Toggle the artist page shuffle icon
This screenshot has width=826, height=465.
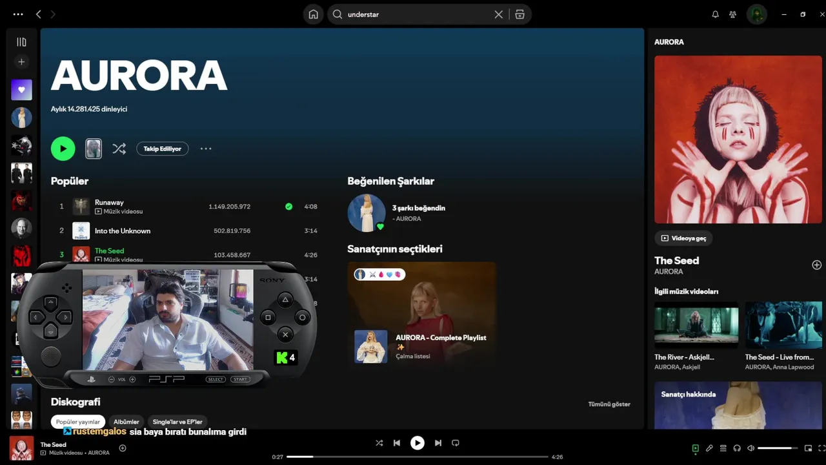coord(119,149)
